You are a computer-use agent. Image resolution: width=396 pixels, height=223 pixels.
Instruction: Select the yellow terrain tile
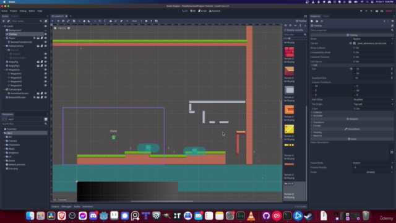(x=289, y=129)
